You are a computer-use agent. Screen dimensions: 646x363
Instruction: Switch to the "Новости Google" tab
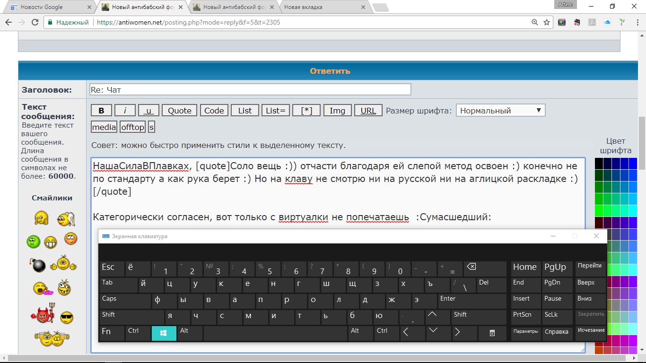pyautogui.click(x=47, y=7)
